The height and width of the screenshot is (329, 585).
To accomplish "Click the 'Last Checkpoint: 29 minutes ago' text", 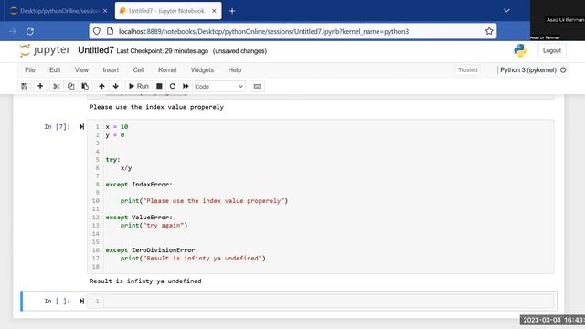I will point(163,51).
